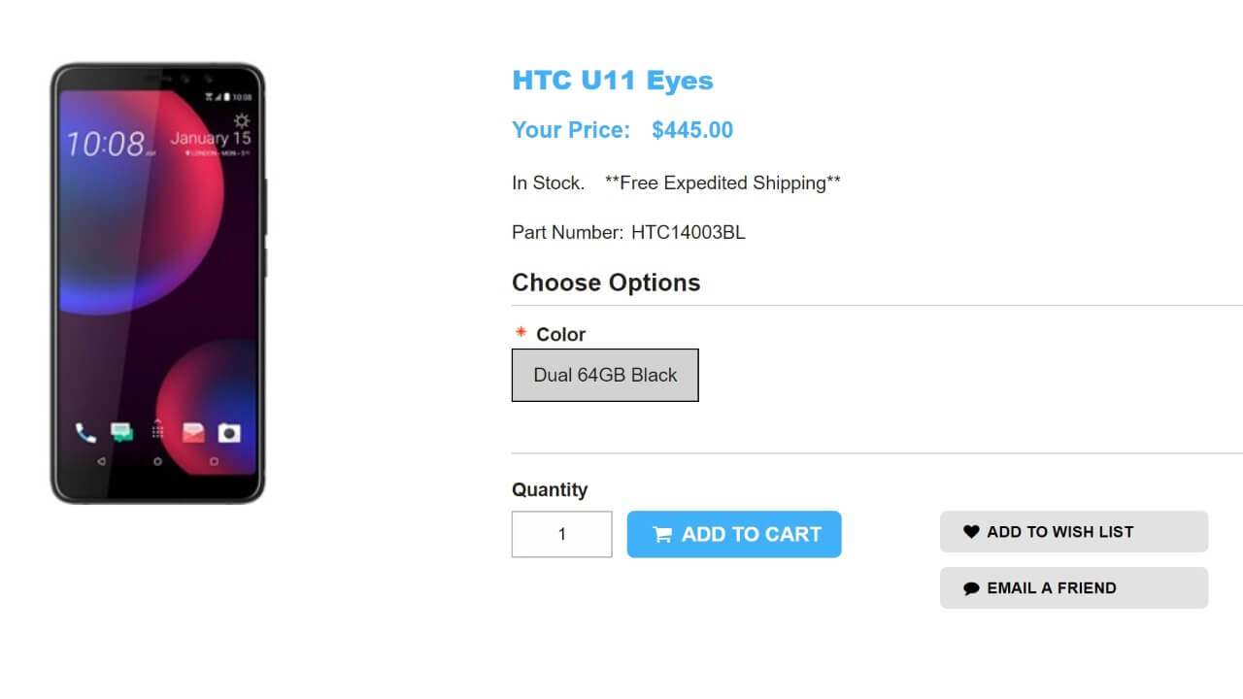Image resolution: width=1243 pixels, height=699 pixels.
Task: Select the Dual 64GB Black color option
Action: coord(605,375)
